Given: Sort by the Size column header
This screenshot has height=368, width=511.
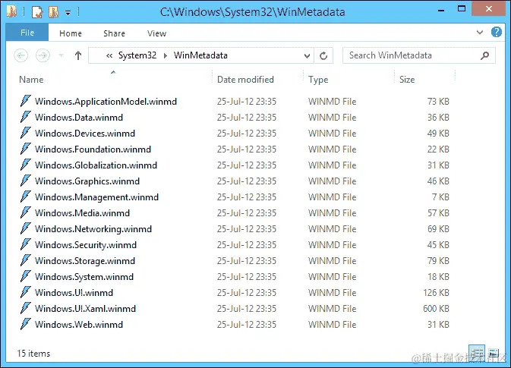Looking at the screenshot, I should click(407, 80).
